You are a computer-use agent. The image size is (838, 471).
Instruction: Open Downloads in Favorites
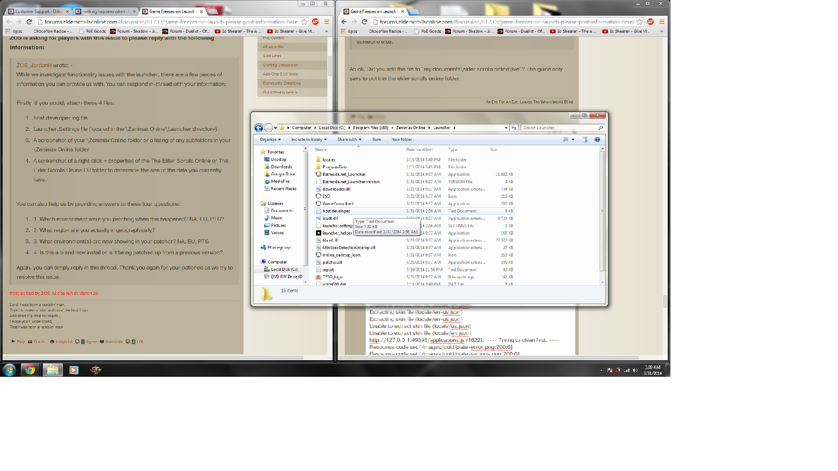pos(282,167)
